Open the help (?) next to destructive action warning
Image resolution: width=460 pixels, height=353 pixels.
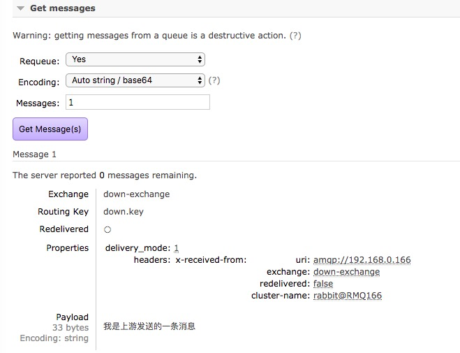coord(295,36)
